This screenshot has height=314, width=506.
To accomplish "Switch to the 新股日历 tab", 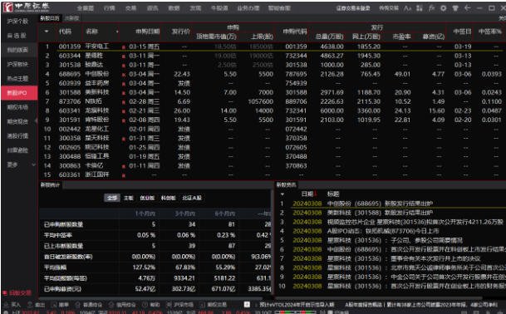I will (50, 18).
